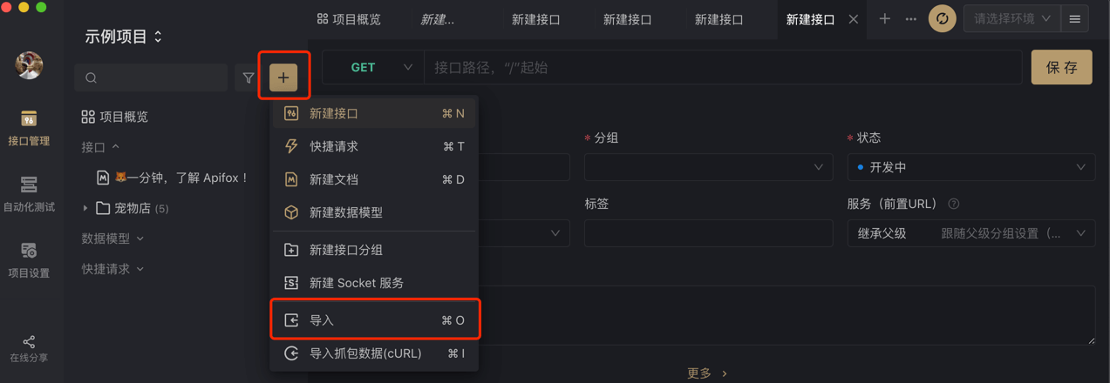1110x383 pixels.
Task: Click the 更多 link at the bottom
Action: pos(706,373)
